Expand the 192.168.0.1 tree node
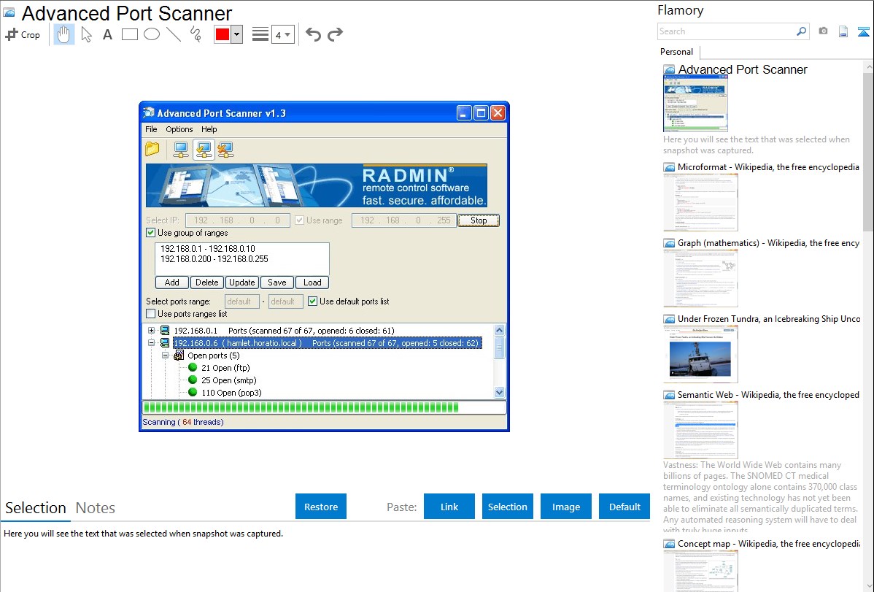Image resolution: width=874 pixels, height=592 pixels. 151,331
